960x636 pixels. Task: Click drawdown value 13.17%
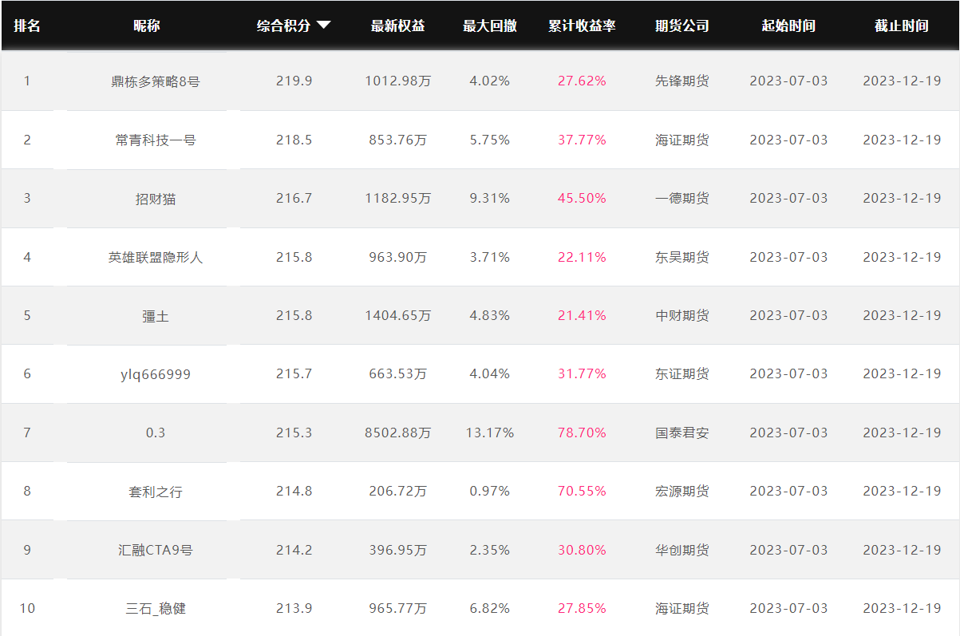coord(490,433)
